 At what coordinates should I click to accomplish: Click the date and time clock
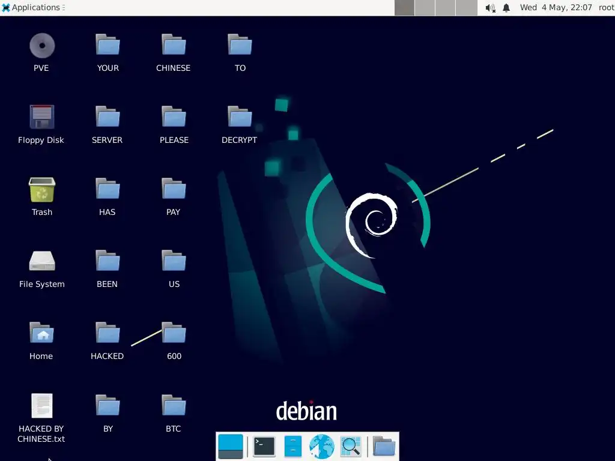pos(556,7)
